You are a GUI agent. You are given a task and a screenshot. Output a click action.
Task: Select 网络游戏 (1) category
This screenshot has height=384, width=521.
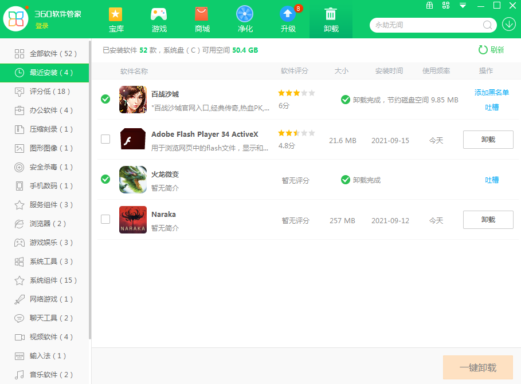(45, 300)
